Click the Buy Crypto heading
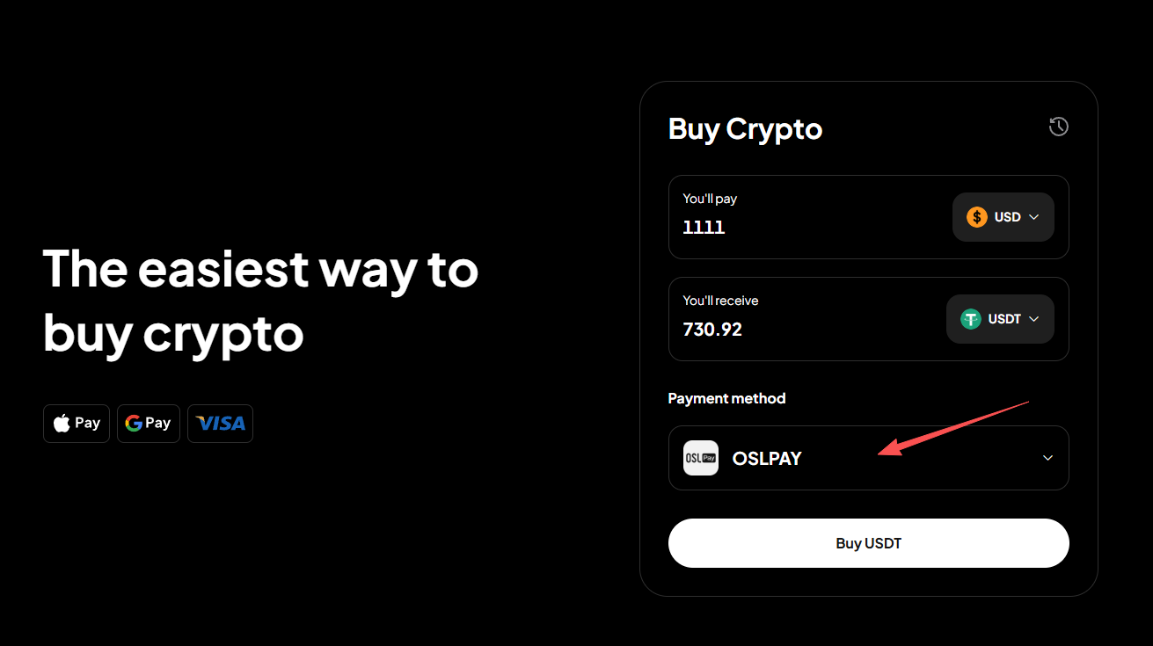Viewport: 1153px width, 646px height. pyautogui.click(x=745, y=129)
